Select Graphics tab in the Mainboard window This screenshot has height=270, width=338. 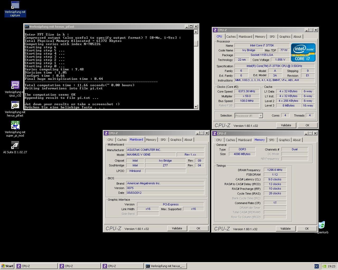click(176, 140)
